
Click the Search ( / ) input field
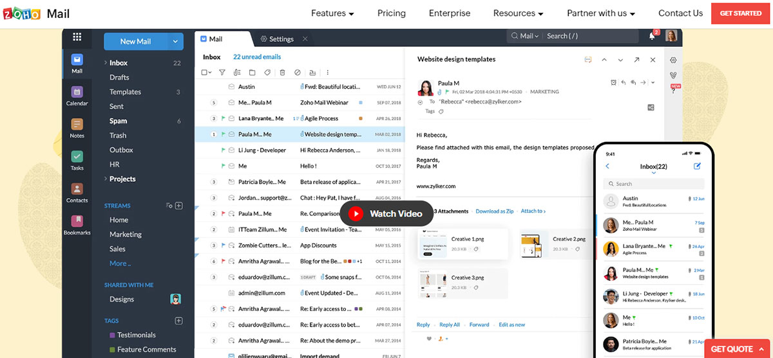click(x=592, y=36)
